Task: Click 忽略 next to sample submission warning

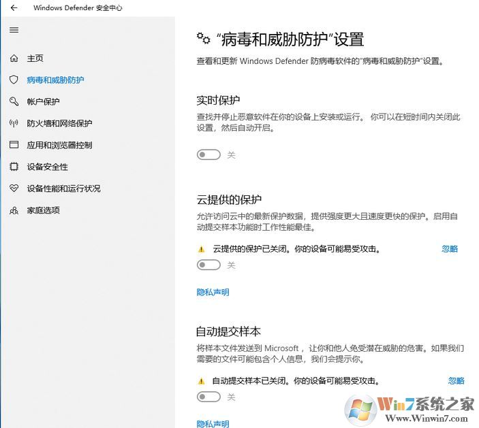Action: 456,381
